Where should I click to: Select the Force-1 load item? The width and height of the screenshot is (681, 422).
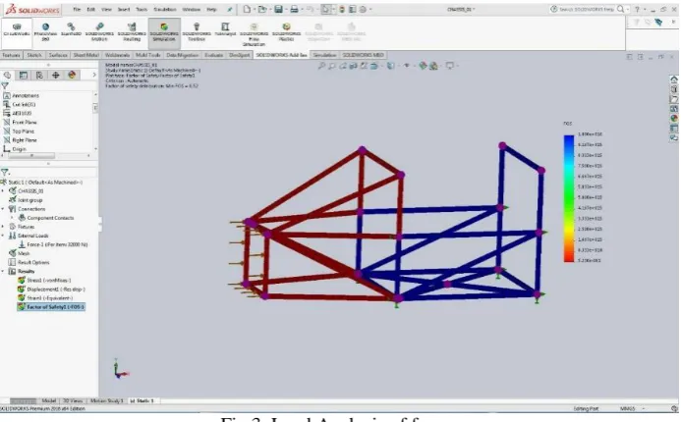[x=52, y=244]
